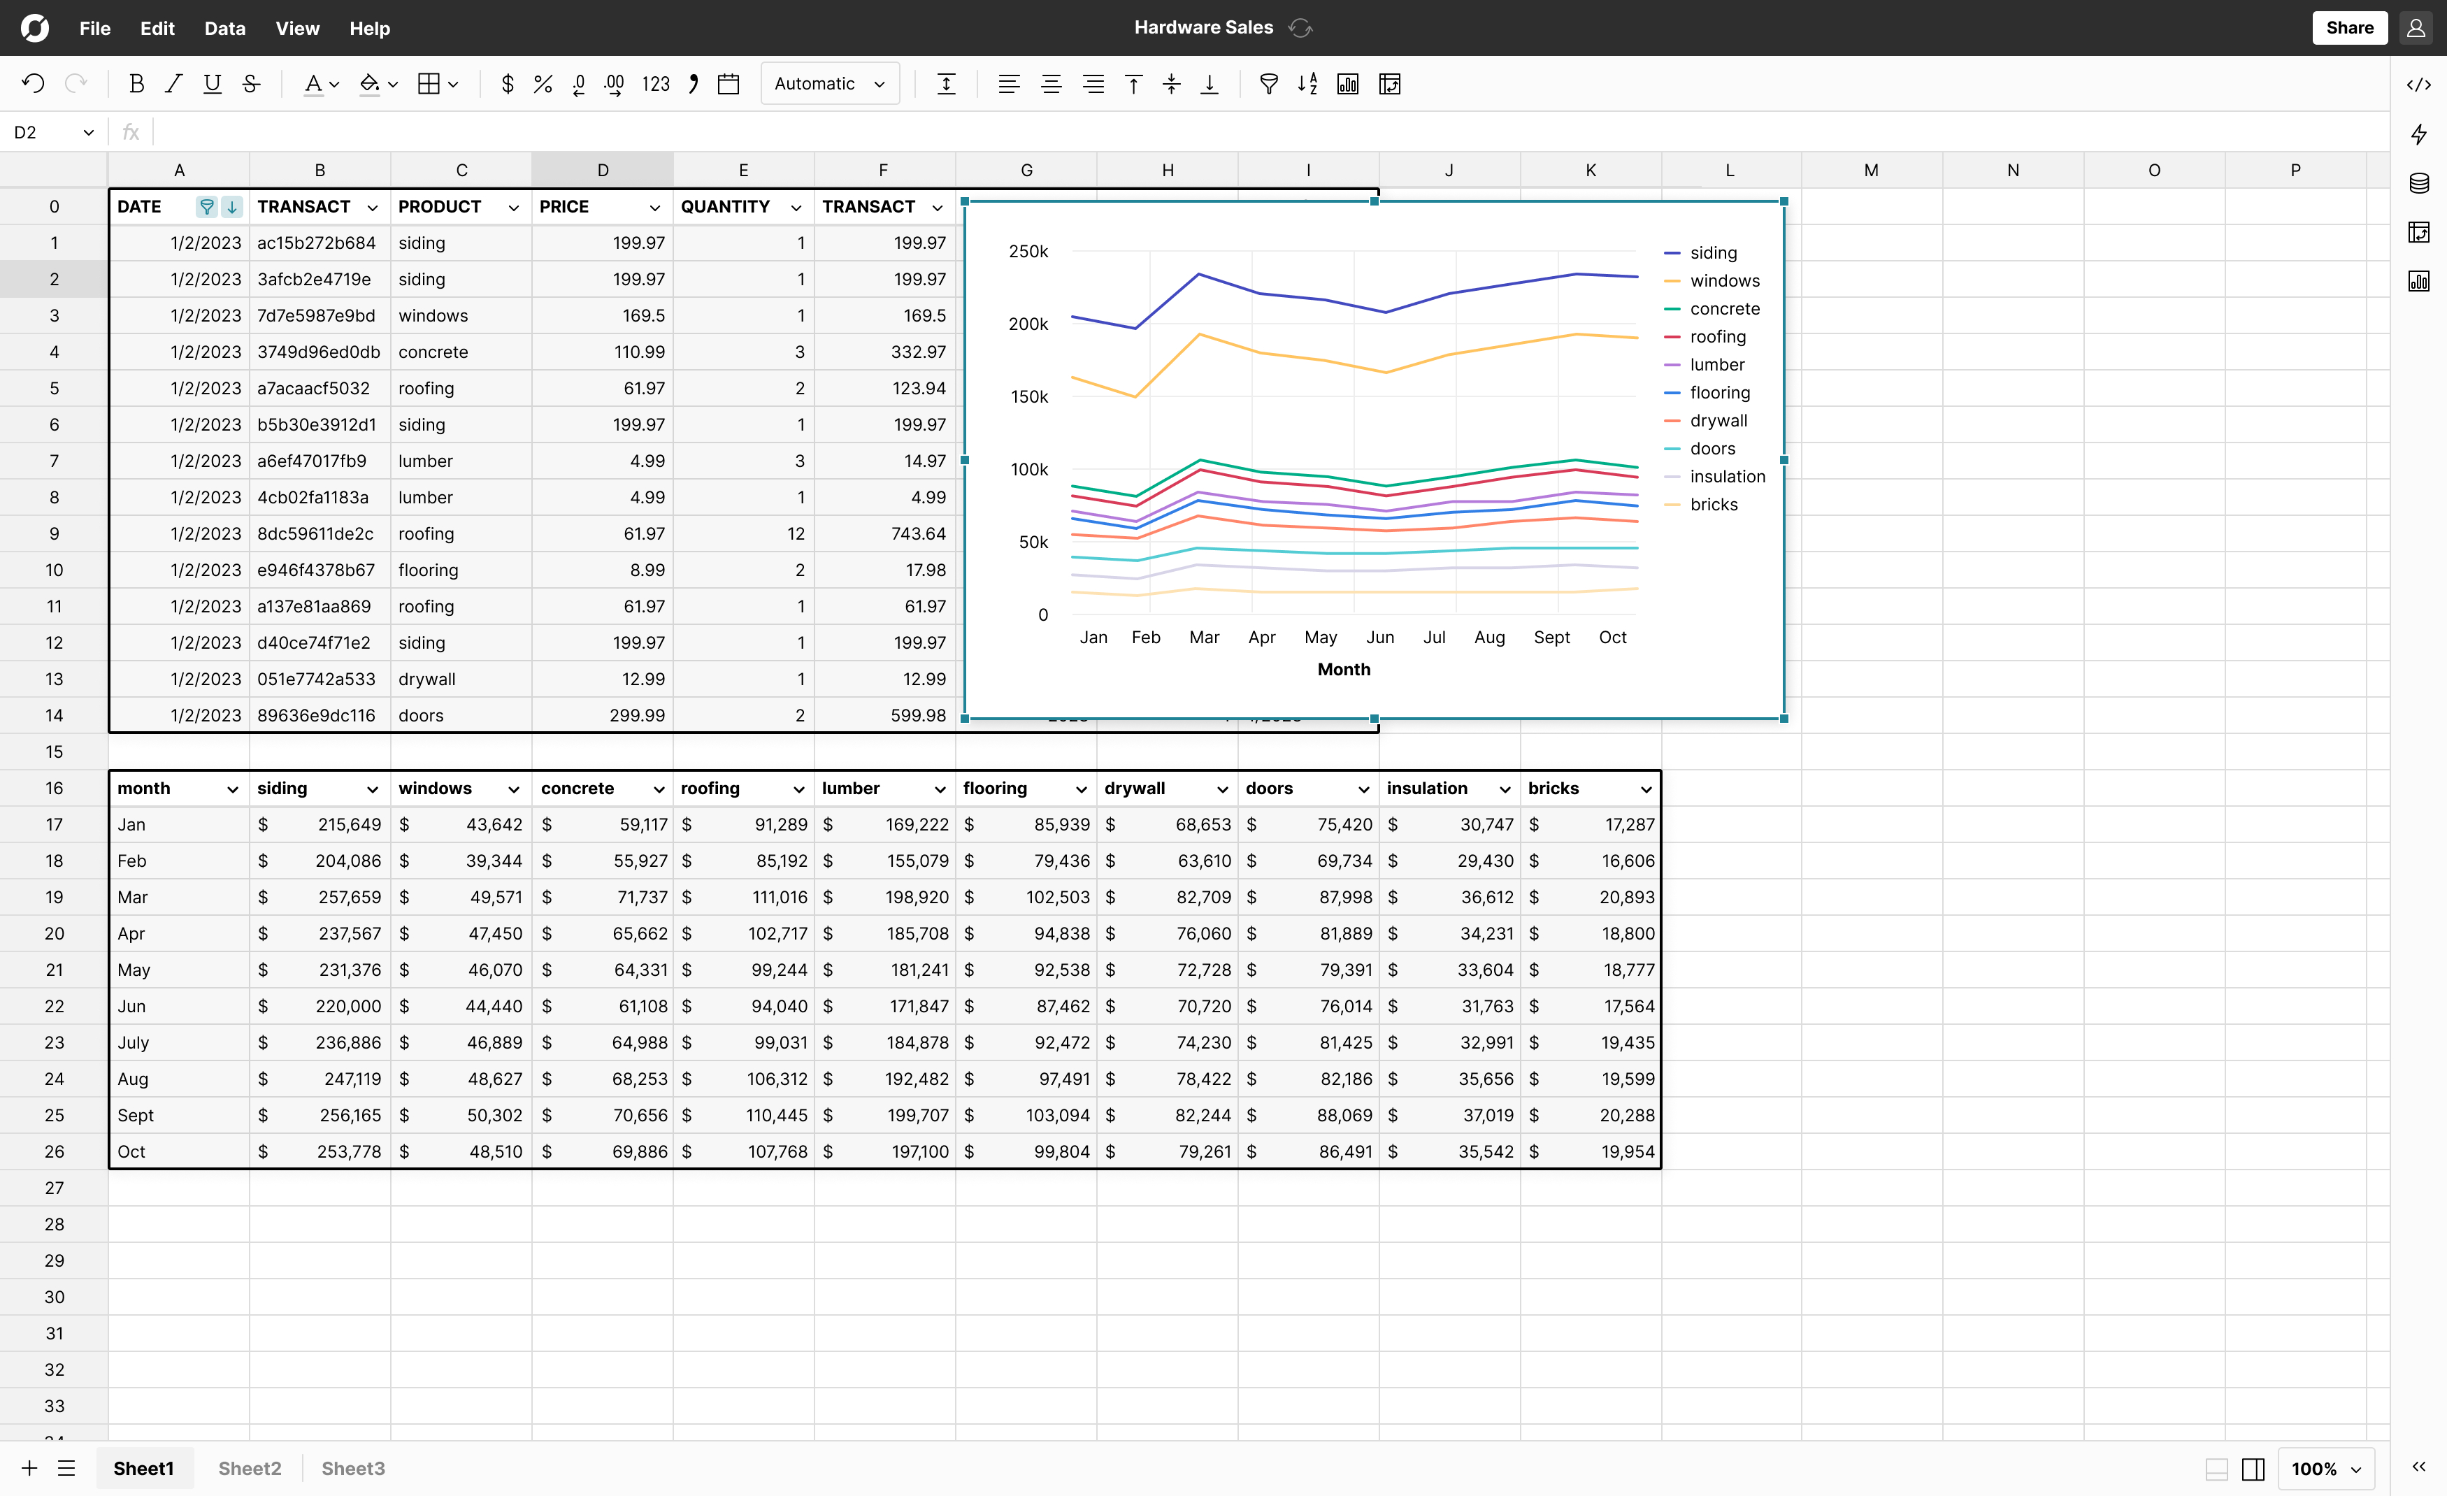
Task: Apply currency format with dollar icon
Action: [x=508, y=85]
